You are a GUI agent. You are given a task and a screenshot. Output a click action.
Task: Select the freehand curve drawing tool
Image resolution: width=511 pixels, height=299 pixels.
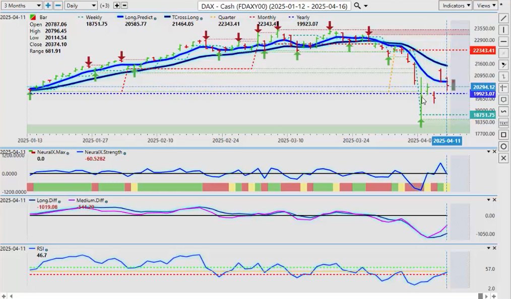click(503, 112)
